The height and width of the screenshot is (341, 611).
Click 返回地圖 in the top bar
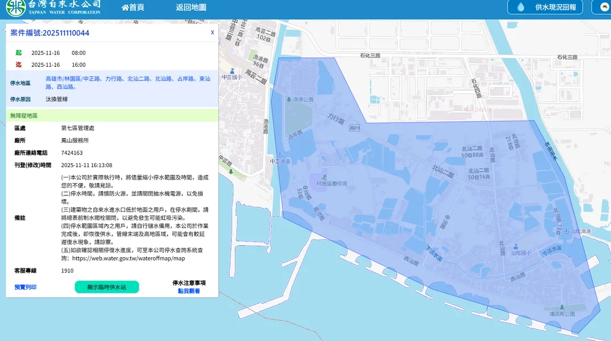[191, 7]
